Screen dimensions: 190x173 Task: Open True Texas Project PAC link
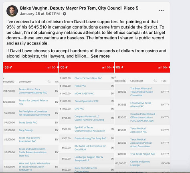(143, 154)
